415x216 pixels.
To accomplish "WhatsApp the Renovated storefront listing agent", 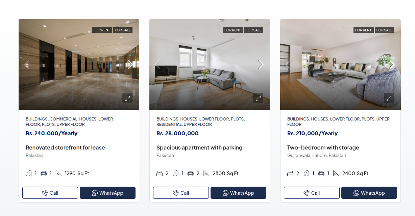I will pos(107,193).
